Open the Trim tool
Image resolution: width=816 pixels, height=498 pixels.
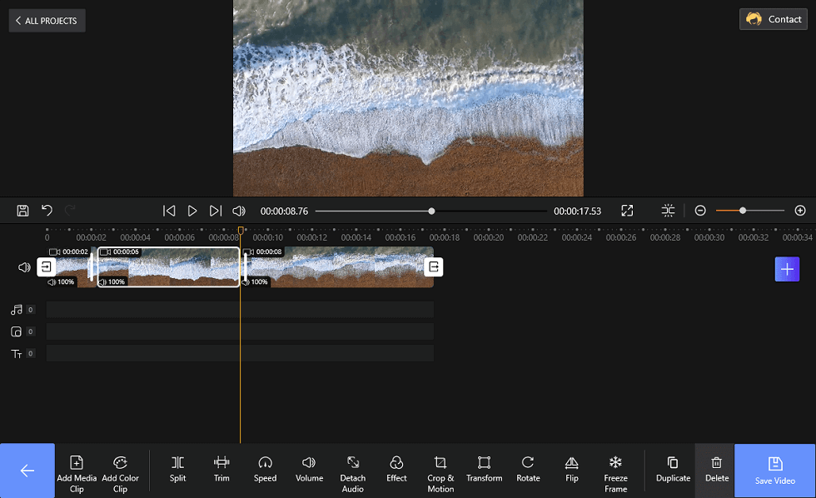(x=221, y=468)
